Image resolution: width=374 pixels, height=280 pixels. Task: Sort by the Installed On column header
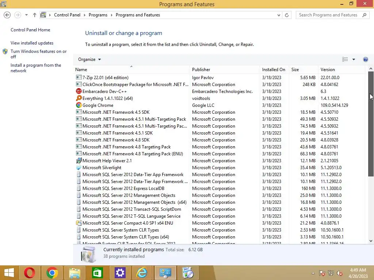click(275, 70)
